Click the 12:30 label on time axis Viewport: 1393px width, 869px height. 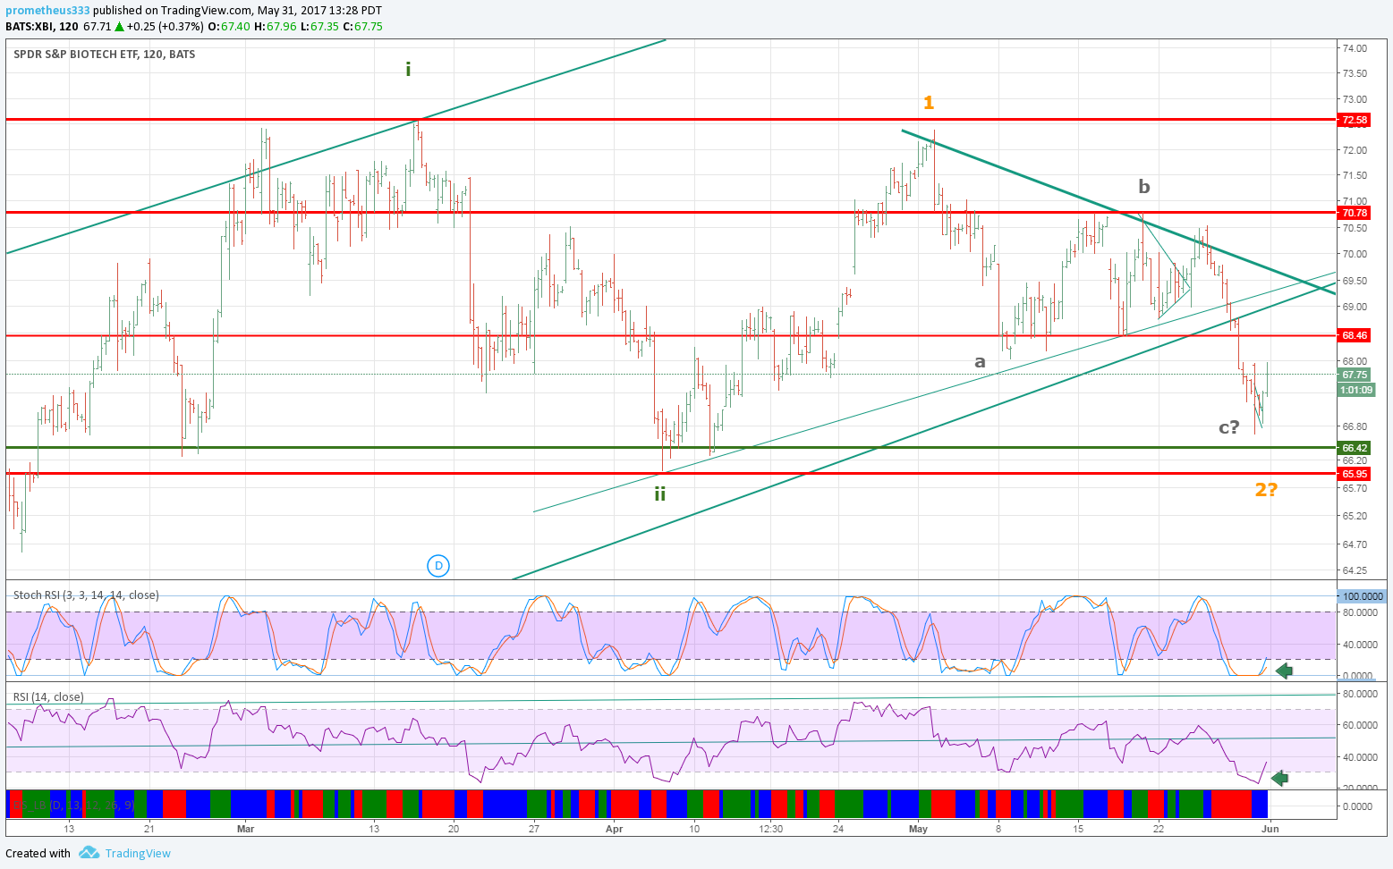[x=770, y=829]
